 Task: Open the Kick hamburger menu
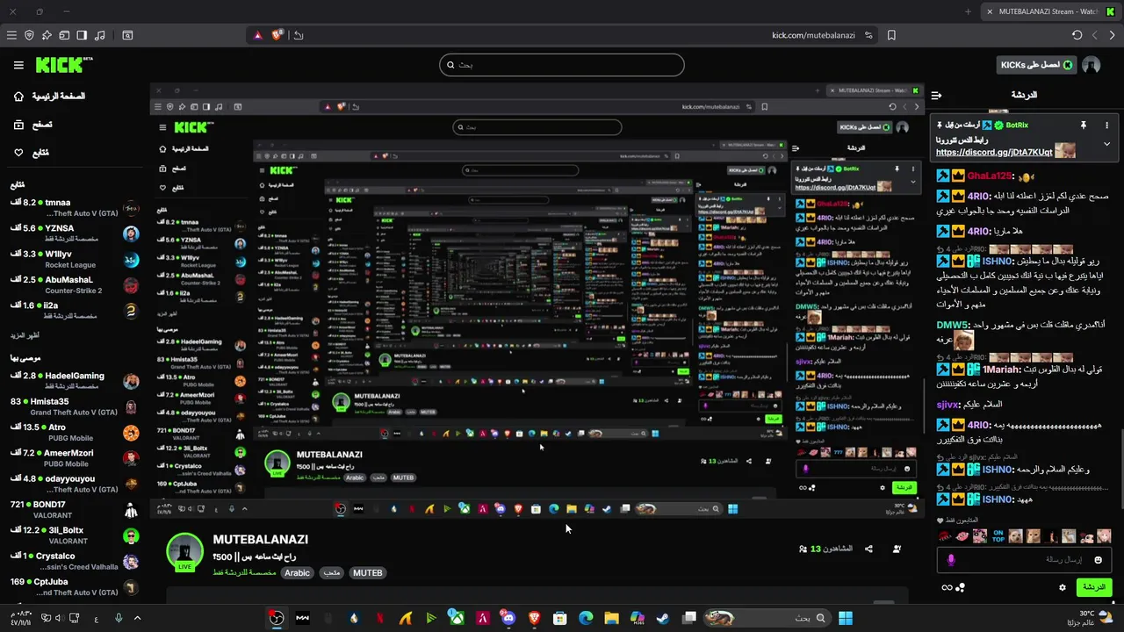point(18,65)
